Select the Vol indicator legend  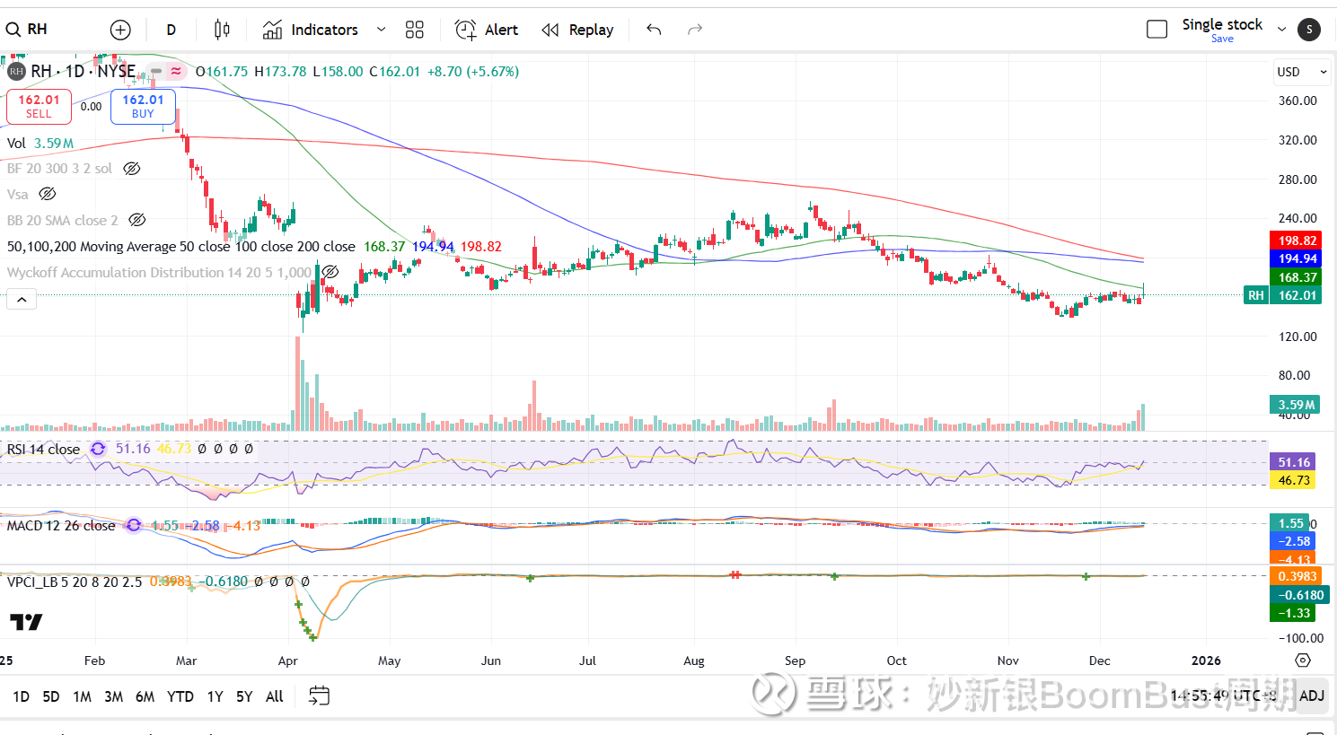coord(16,144)
